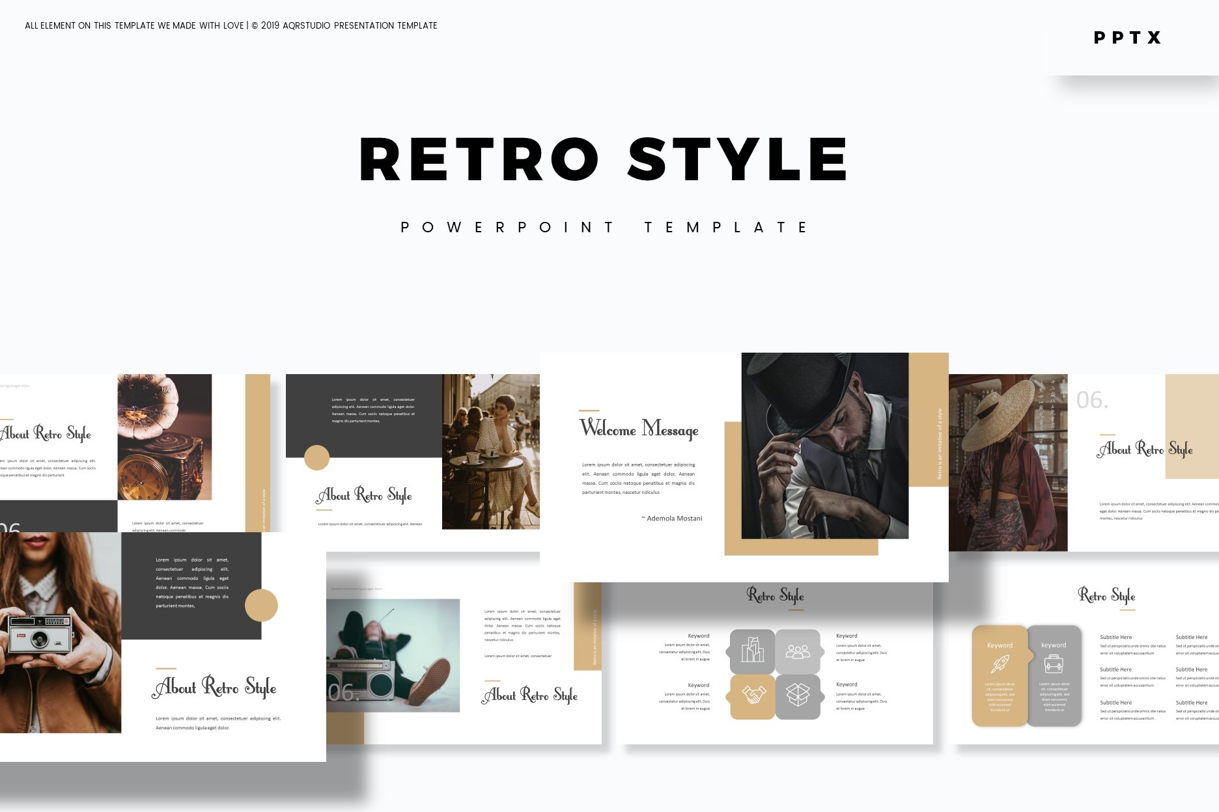1219x812 pixels.
Task: Select the POWERPOINT TEMPLATE subtitle text
Action: coord(604,227)
